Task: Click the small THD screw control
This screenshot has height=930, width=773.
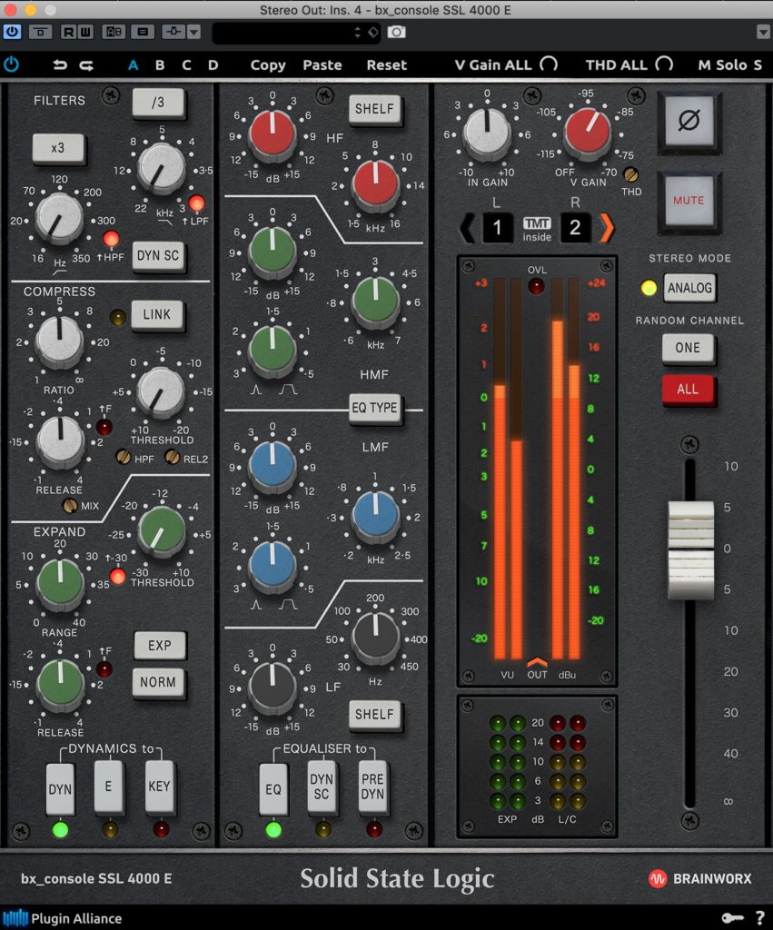Action: click(630, 175)
